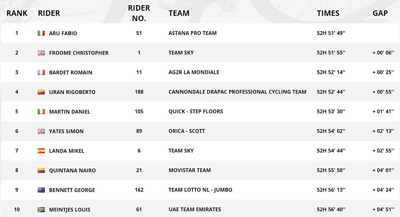
Task: Click the RIDER NO. column header
Action: coord(139,13)
